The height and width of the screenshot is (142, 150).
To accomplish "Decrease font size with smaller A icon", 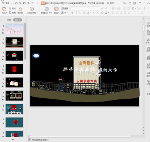I will click(106, 9).
